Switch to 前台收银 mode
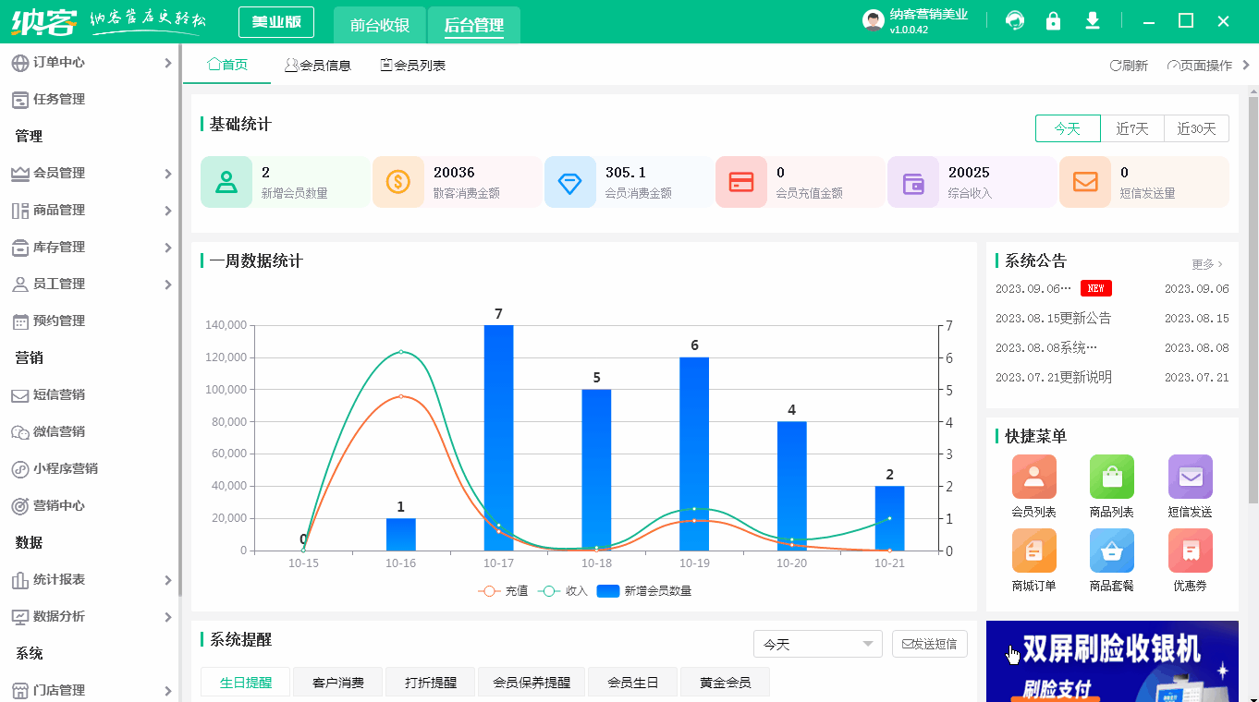 379,26
